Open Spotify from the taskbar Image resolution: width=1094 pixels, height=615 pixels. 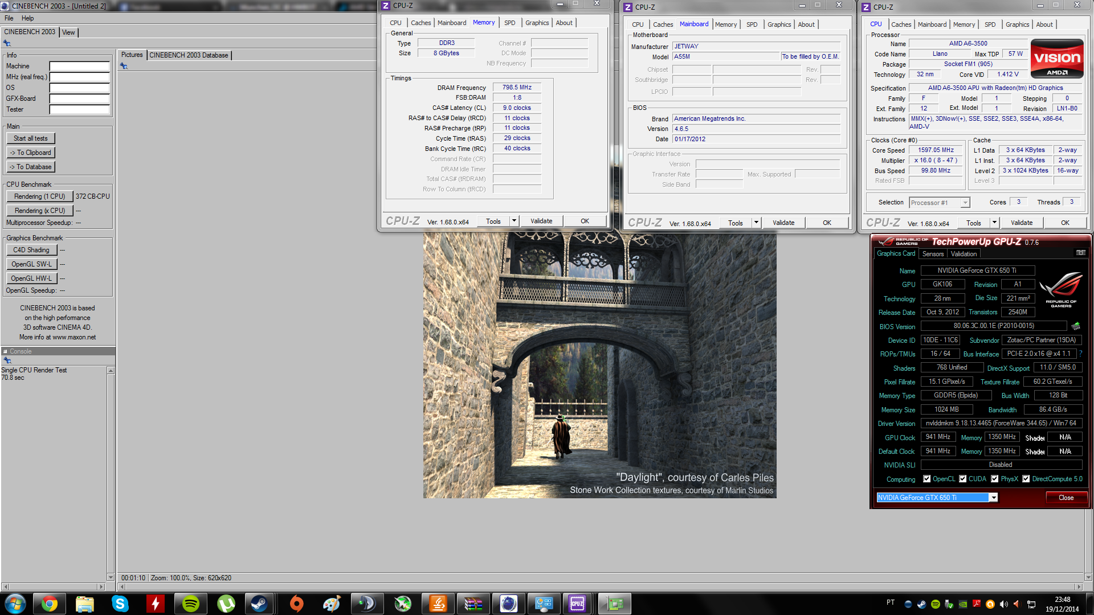point(191,604)
